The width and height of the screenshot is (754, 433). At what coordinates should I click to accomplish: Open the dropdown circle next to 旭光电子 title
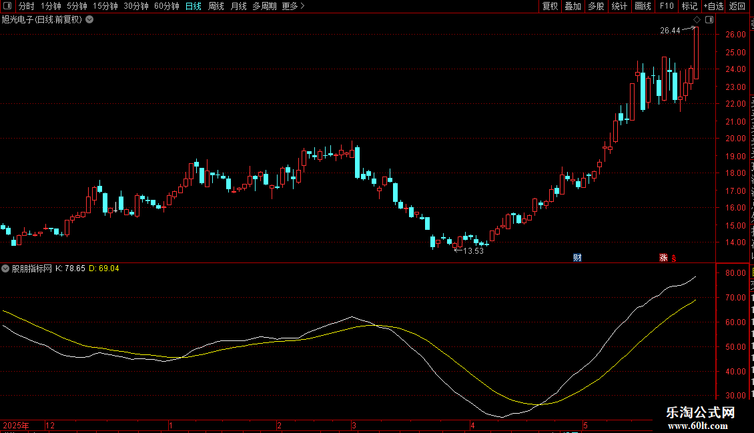[89, 20]
